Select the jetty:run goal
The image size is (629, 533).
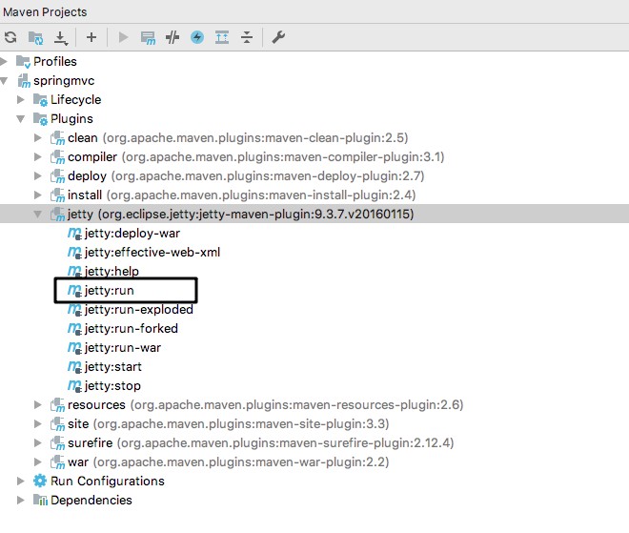coord(109,290)
